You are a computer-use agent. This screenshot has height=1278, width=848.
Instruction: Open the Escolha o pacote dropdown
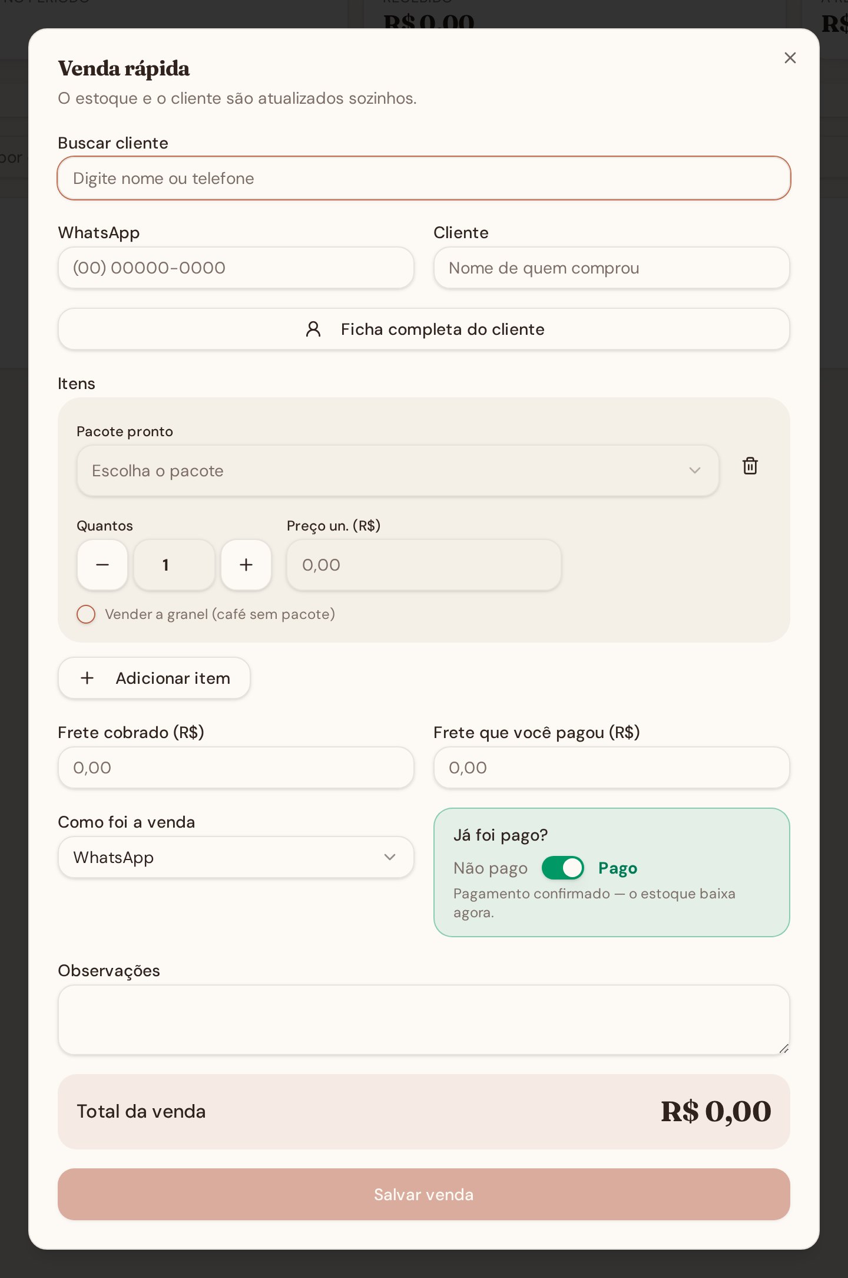[397, 470]
